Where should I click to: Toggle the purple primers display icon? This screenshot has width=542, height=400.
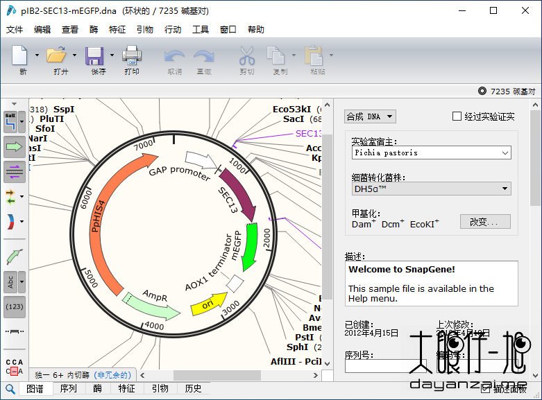coord(15,172)
